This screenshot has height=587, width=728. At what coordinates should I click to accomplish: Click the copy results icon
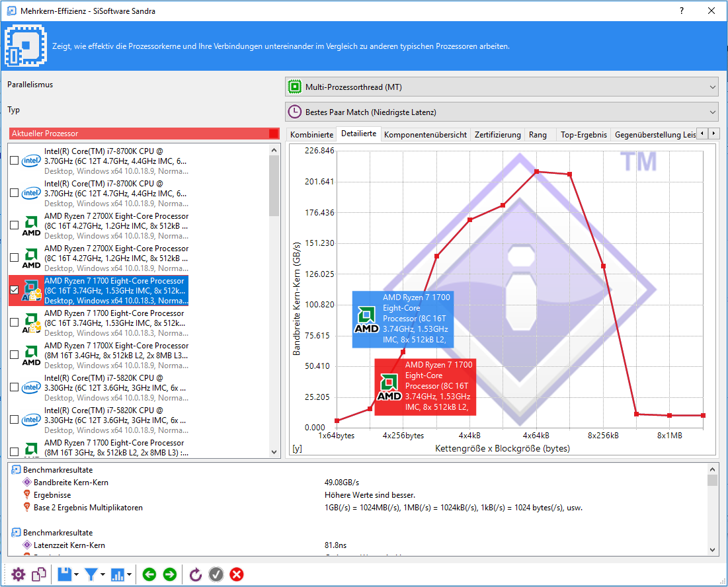click(x=39, y=574)
